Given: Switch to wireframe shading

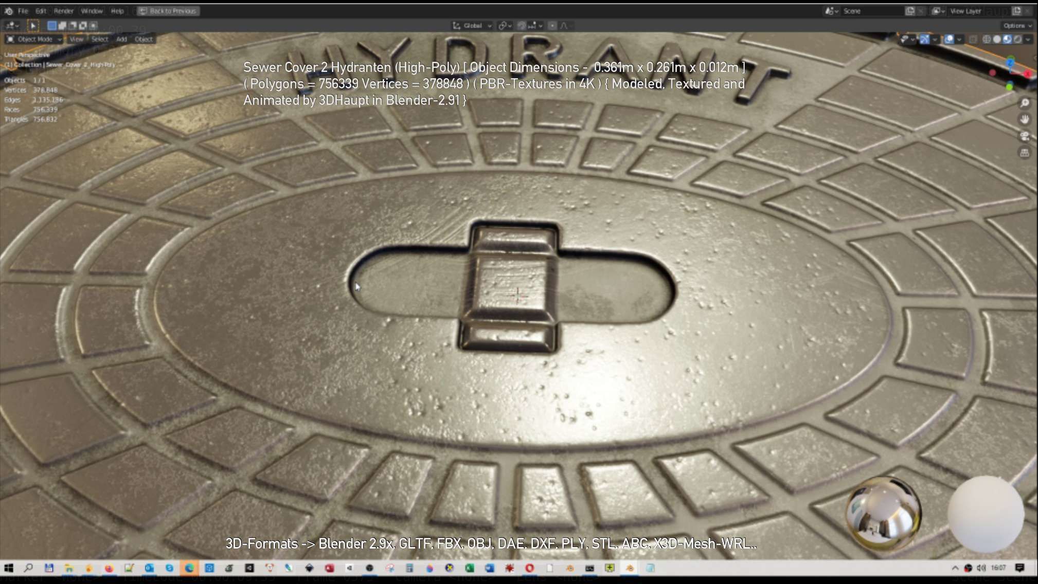Looking at the screenshot, I should [x=987, y=39].
